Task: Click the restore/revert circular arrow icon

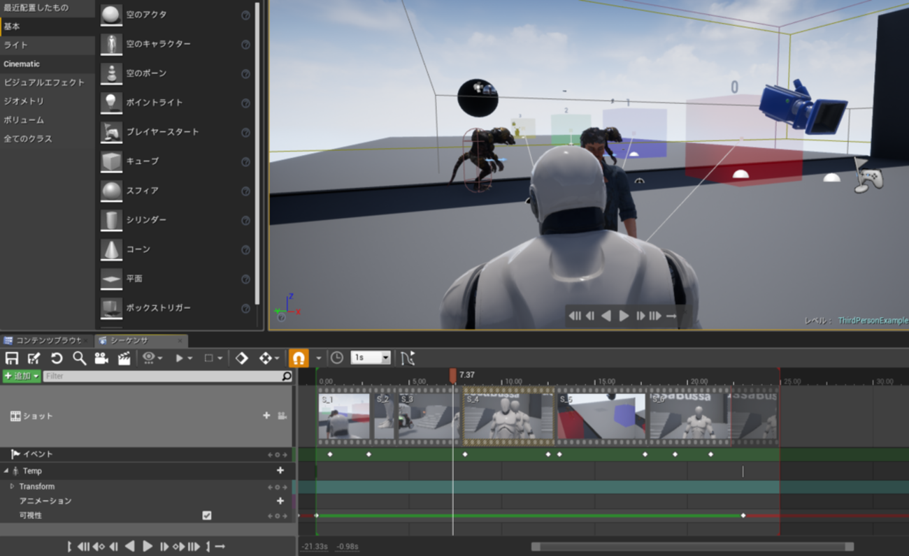Action: [x=57, y=358]
